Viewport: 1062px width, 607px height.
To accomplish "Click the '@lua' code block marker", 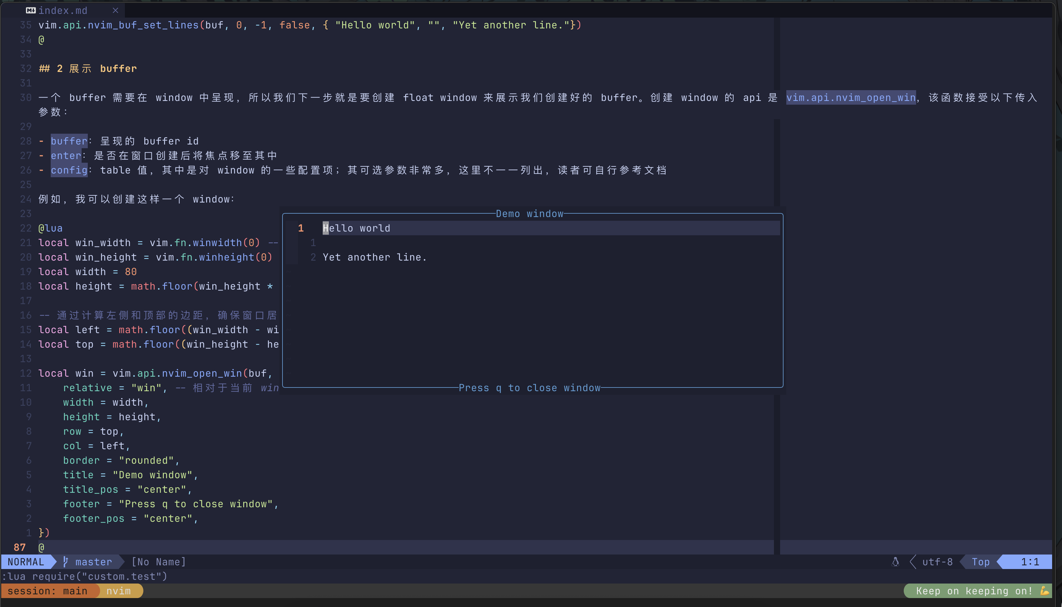I will 50,228.
